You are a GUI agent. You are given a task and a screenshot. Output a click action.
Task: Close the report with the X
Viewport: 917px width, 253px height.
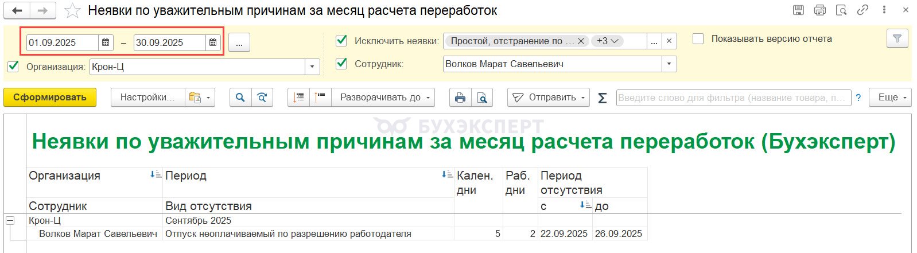[906, 10]
